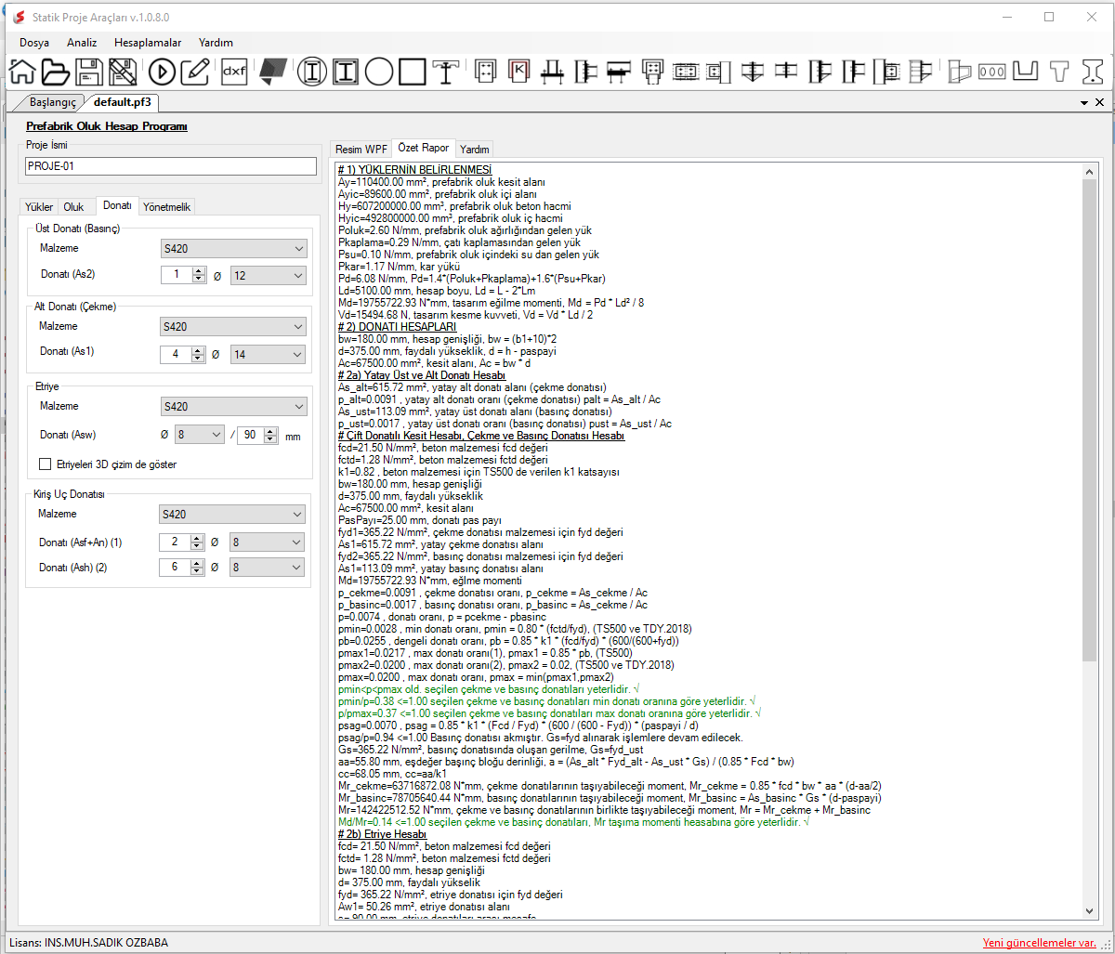Open the tab list dropdown arrow

1084,102
